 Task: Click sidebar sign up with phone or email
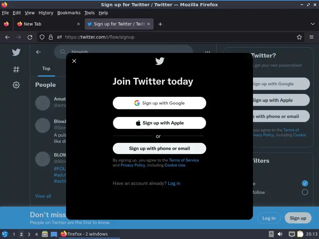(281, 116)
